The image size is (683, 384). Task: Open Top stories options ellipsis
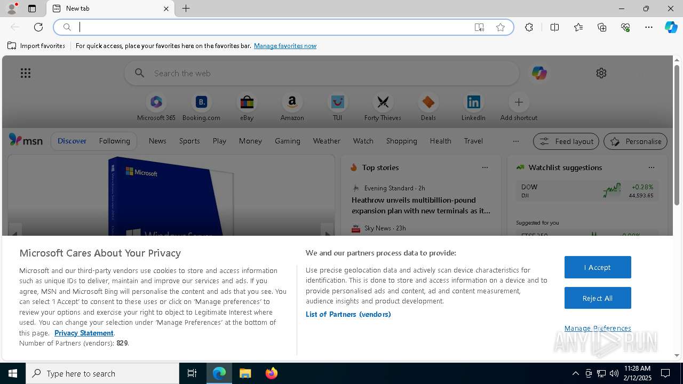(x=485, y=167)
